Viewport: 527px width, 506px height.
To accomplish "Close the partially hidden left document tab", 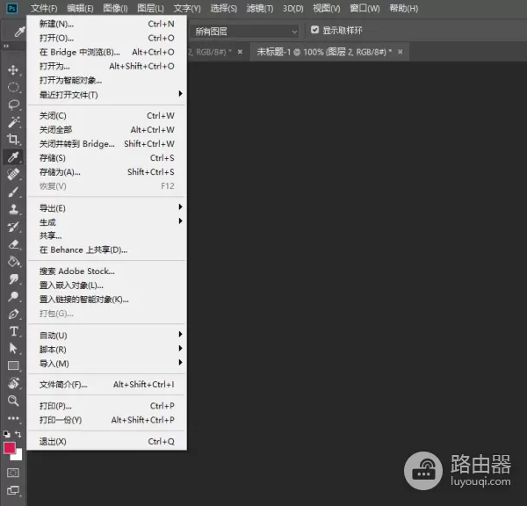I will [x=240, y=52].
